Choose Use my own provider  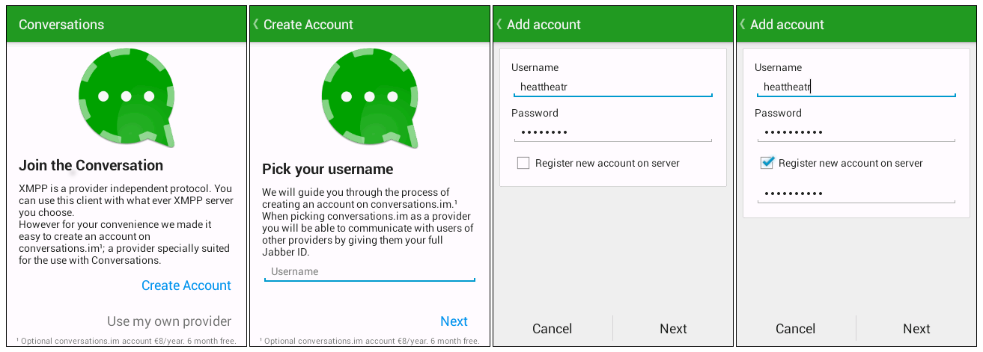point(169,321)
